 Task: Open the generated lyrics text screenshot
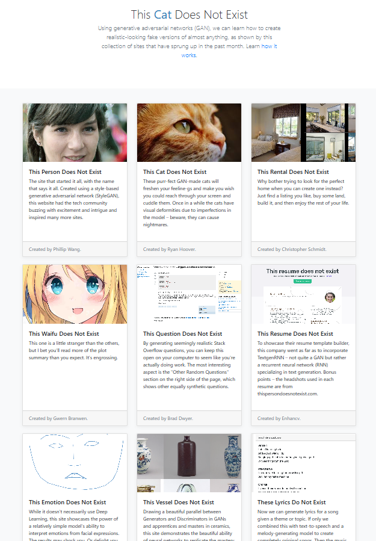point(303,463)
